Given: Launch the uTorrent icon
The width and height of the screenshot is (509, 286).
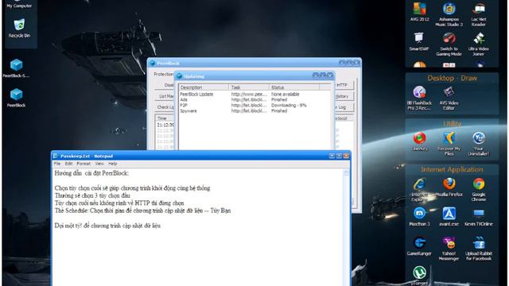Looking at the screenshot, I should click(x=419, y=276).
